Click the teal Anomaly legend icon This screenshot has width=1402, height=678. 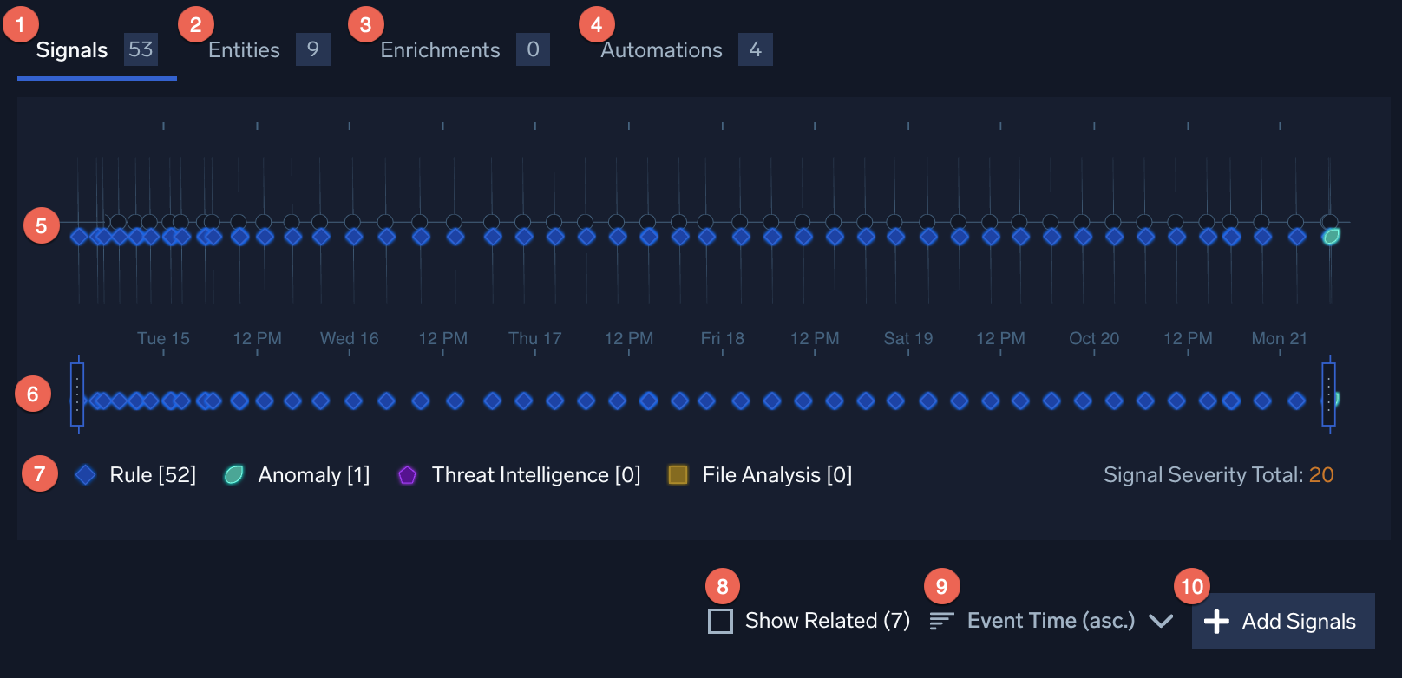pos(233,475)
